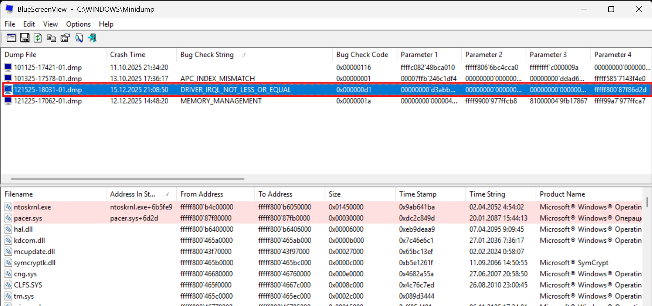Select the 101325-17578-01.dmp file name
This screenshot has height=306, width=652.
point(48,78)
